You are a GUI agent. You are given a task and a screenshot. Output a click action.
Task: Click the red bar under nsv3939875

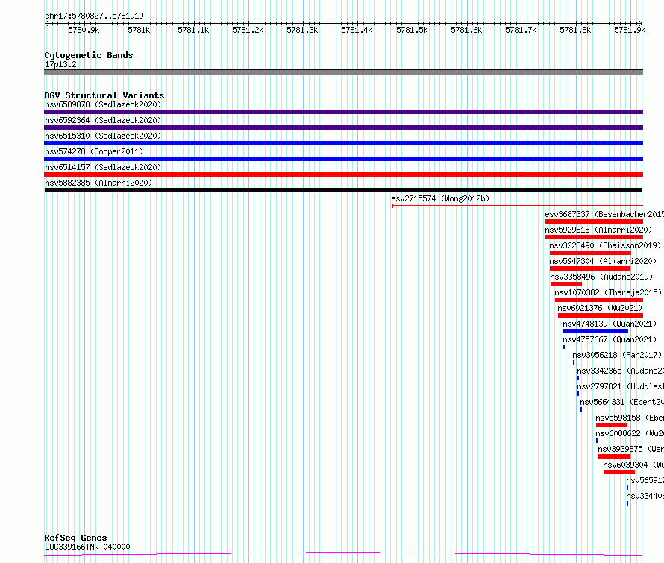615,456
